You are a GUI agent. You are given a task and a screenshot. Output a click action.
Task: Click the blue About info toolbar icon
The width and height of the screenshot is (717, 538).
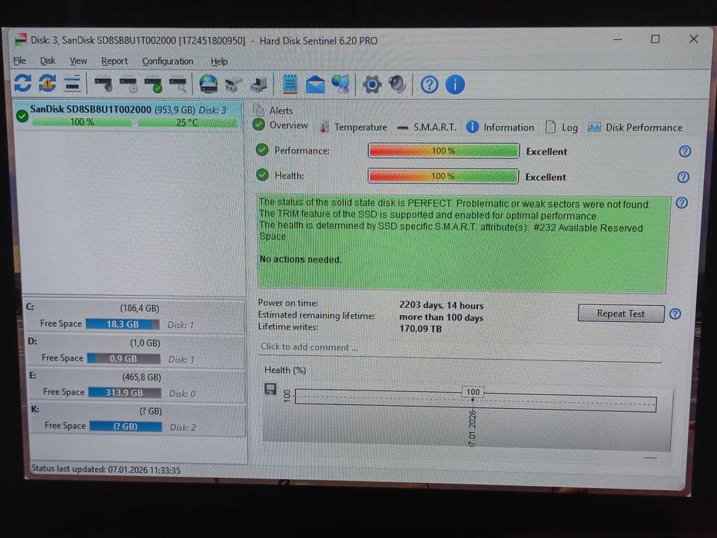coord(455,85)
